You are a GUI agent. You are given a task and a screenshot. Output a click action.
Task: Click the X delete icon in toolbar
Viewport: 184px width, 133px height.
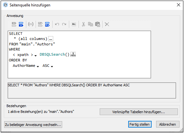click(107, 24)
